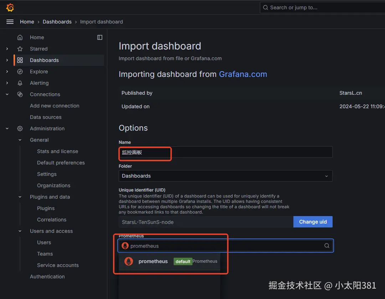Open Administration in the sidebar
Viewport: 385px width, 299px height.
pos(47,128)
